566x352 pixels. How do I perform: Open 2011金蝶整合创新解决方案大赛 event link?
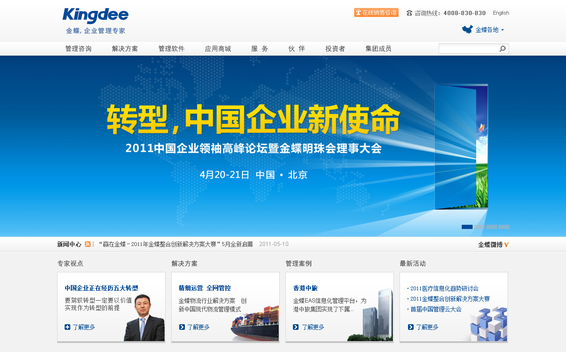(450, 299)
